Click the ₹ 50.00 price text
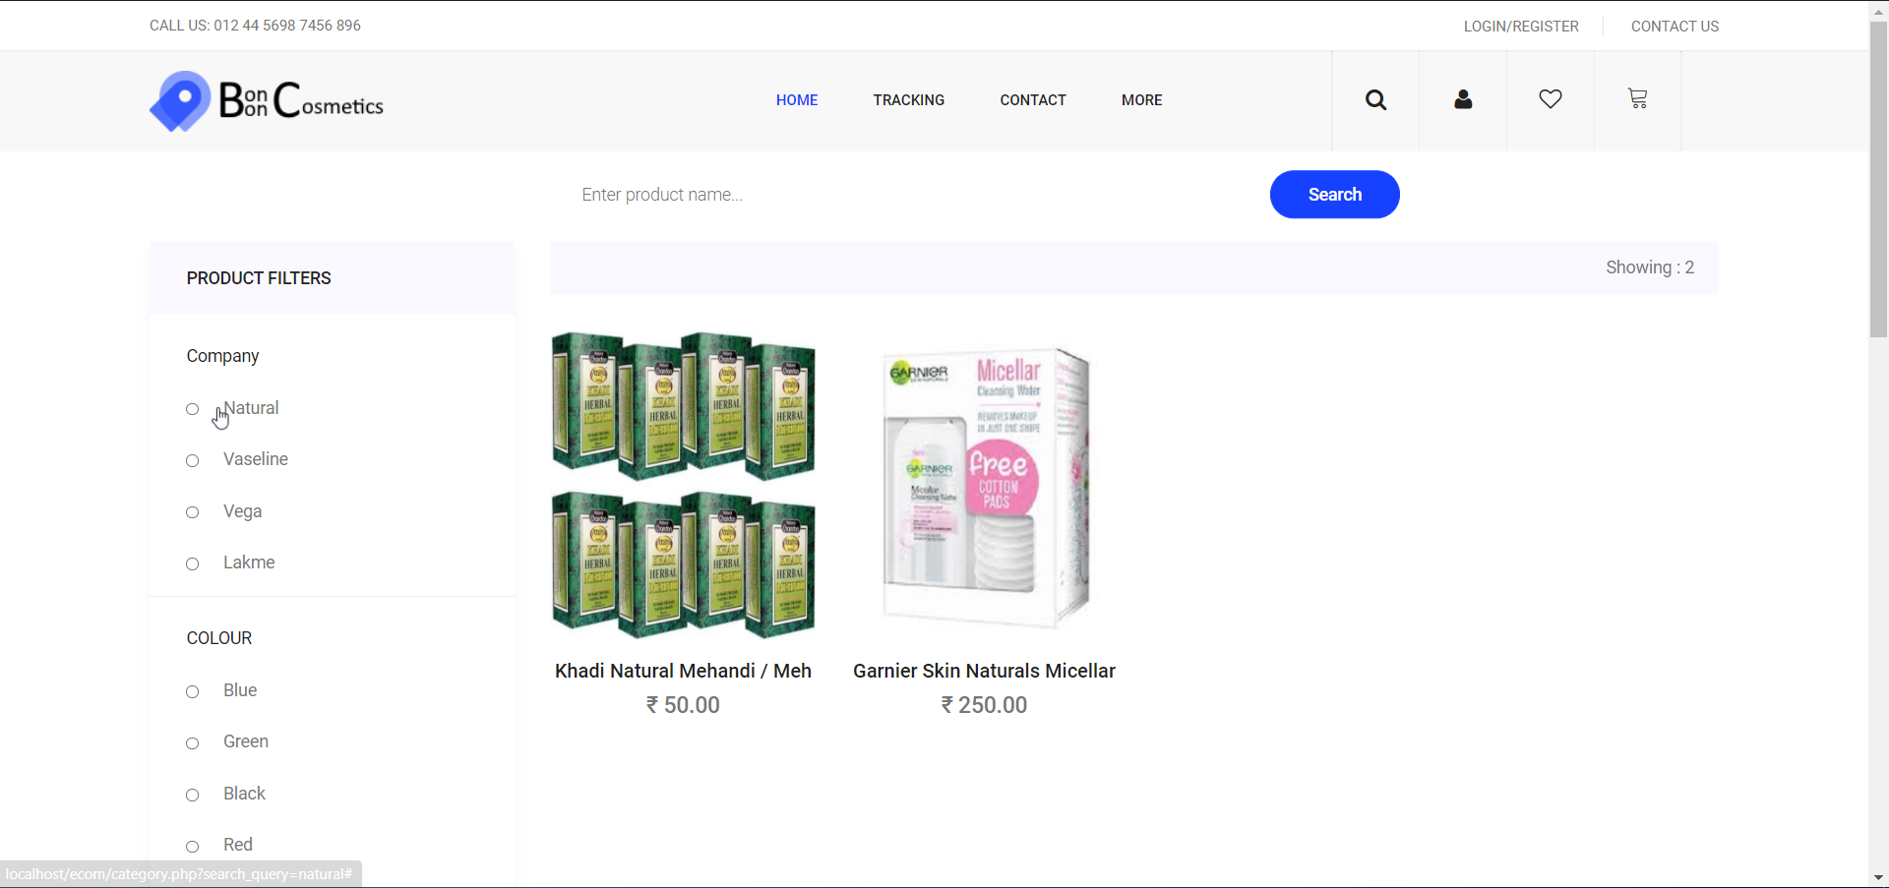This screenshot has height=888, width=1889. click(683, 705)
